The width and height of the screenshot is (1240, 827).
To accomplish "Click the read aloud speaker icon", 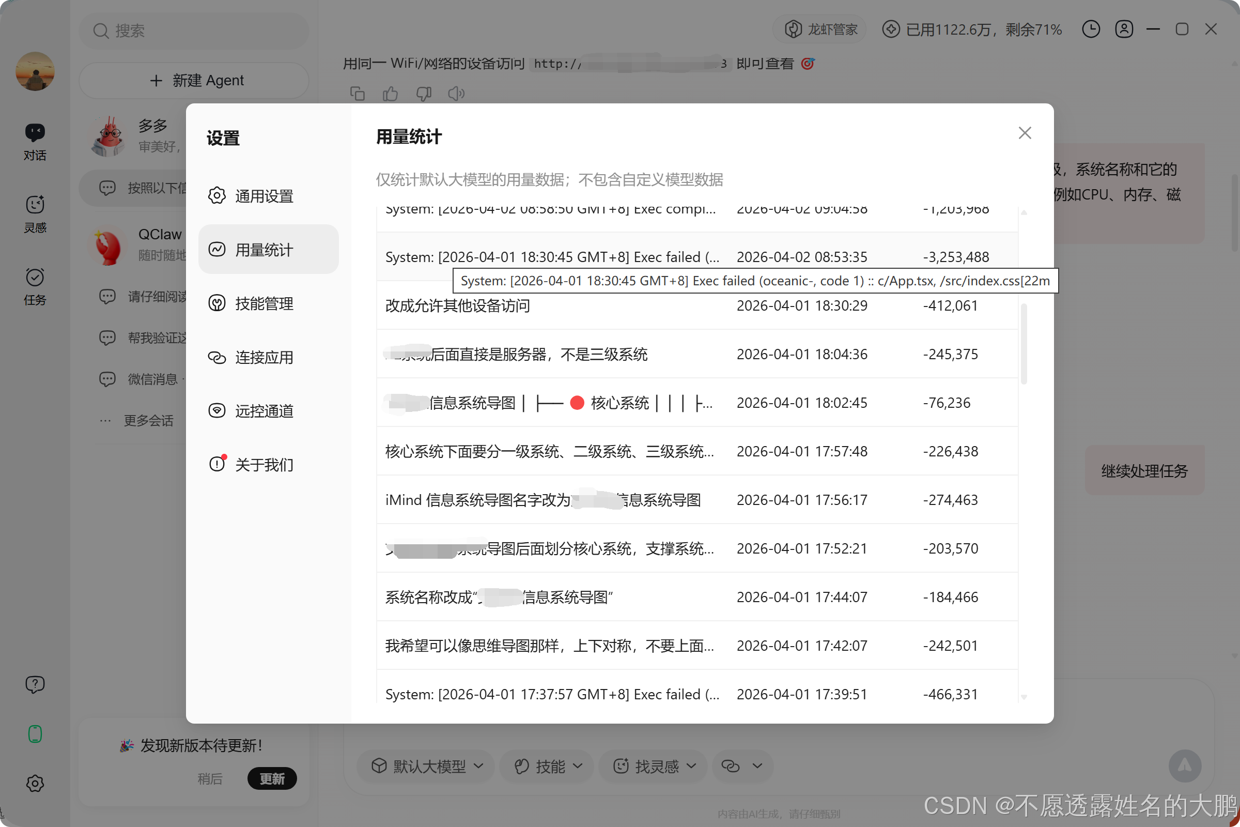I will [x=456, y=94].
